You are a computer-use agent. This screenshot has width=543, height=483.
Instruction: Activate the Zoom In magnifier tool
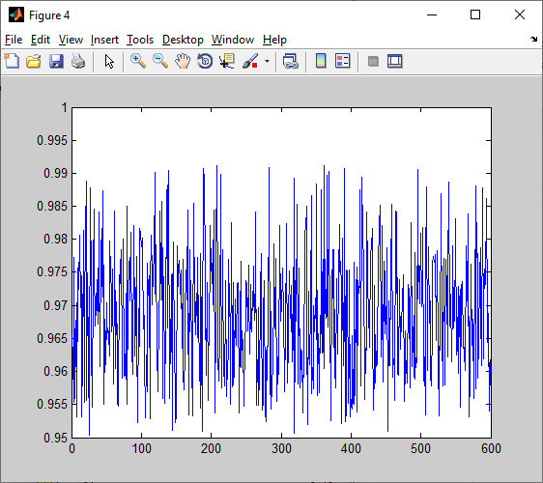(x=138, y=61)
